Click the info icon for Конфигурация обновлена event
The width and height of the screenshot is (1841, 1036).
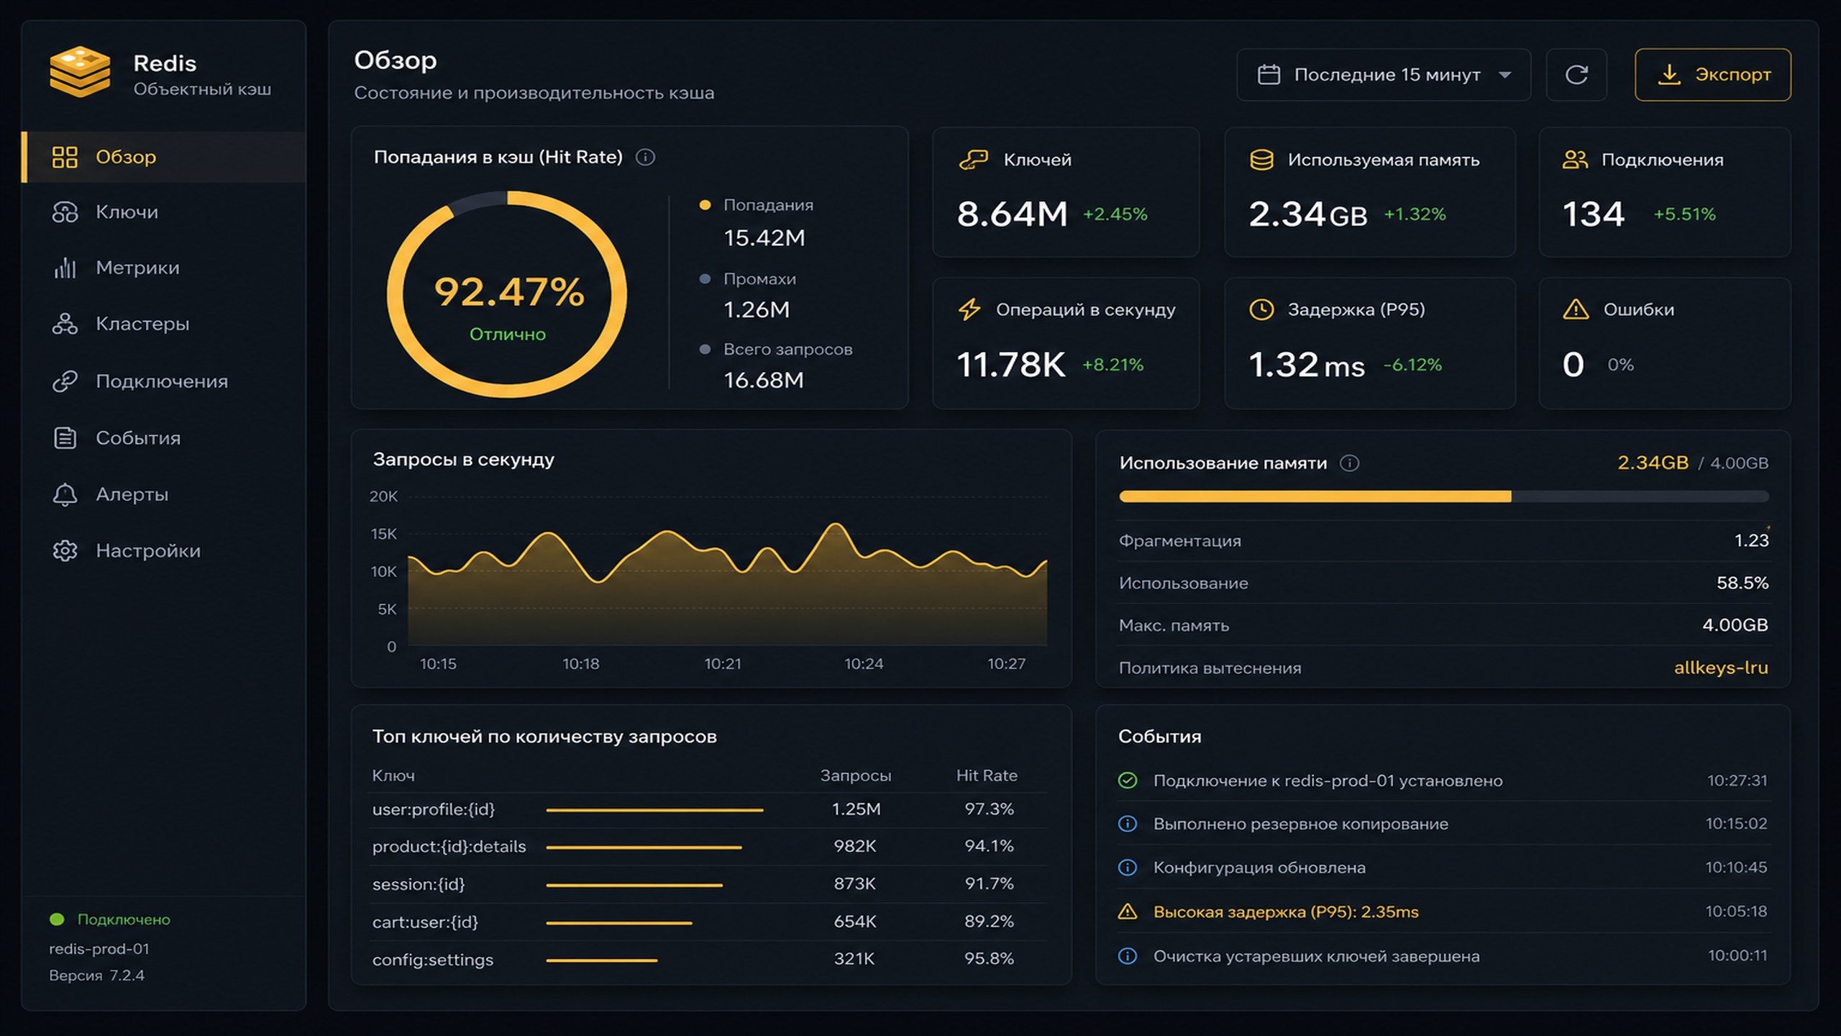point(1128,868)
